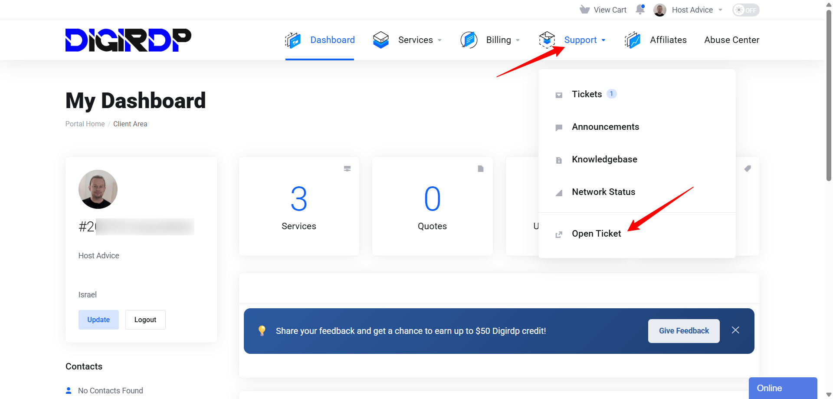Click the contact person icon
The height and width of the screenshot is (399, 833).
pos(69,390)
